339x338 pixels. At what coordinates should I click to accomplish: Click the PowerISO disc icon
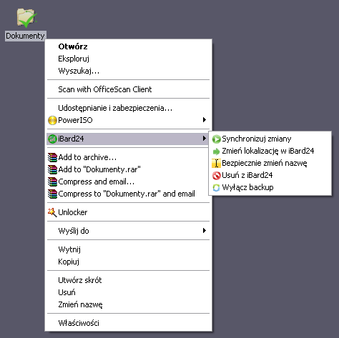[52, 120]
